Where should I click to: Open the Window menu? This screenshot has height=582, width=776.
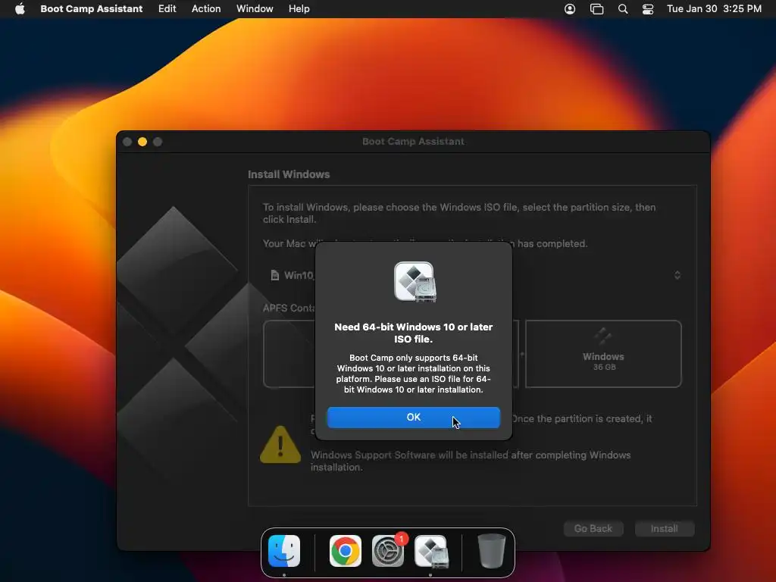pos(255,9)
